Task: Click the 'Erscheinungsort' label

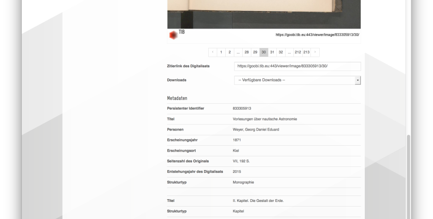Action: click(x=181, y=151)
